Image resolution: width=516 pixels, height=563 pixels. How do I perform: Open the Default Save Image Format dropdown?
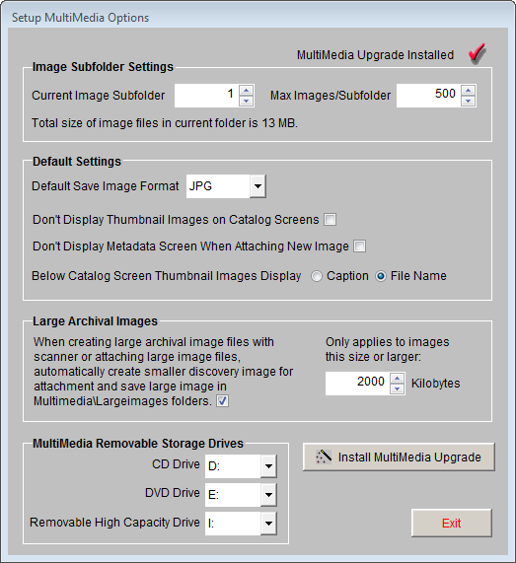258,186
